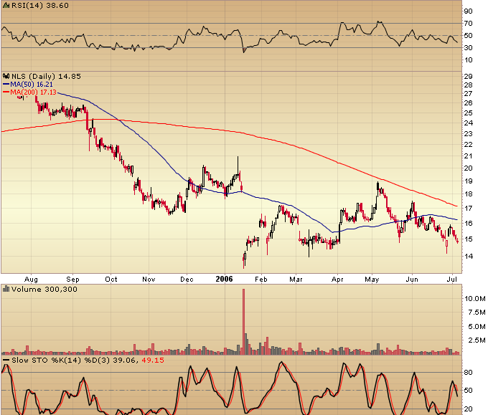Viewport: 488px width, 415px height.
Task: Click the 17 price axis label
Action: coord(469,208)
